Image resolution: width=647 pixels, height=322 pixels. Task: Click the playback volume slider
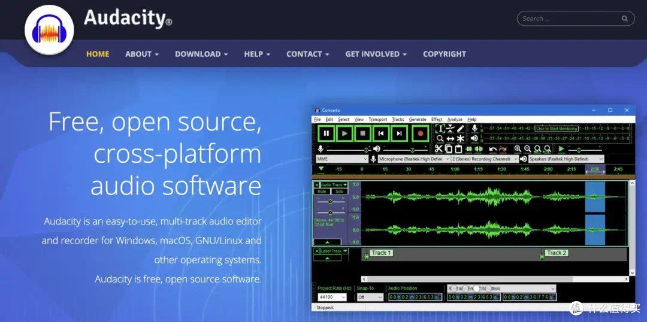(x=405, y=149)
